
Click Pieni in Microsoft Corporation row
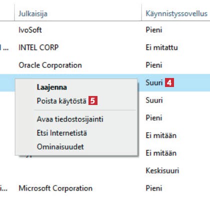point(154,188)
